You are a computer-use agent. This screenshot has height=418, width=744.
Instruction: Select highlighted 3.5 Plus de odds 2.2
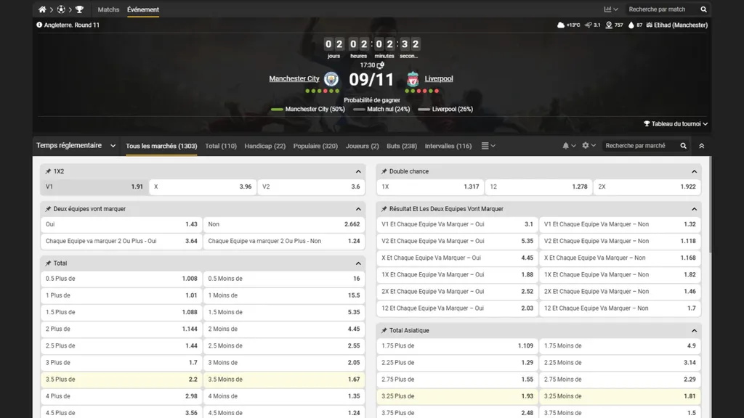120,380
